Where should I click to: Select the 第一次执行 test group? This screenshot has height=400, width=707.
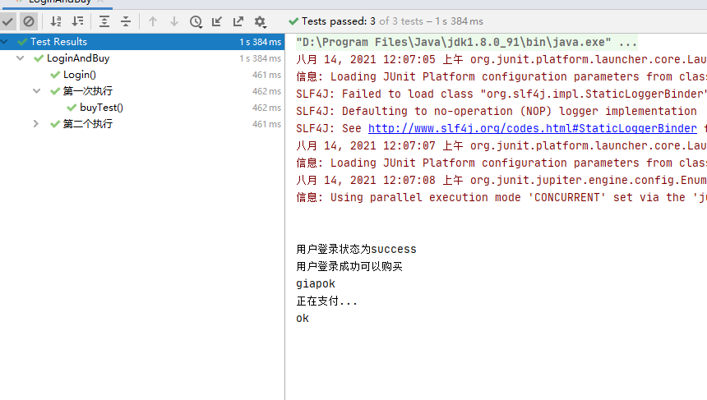coord(87,91)
